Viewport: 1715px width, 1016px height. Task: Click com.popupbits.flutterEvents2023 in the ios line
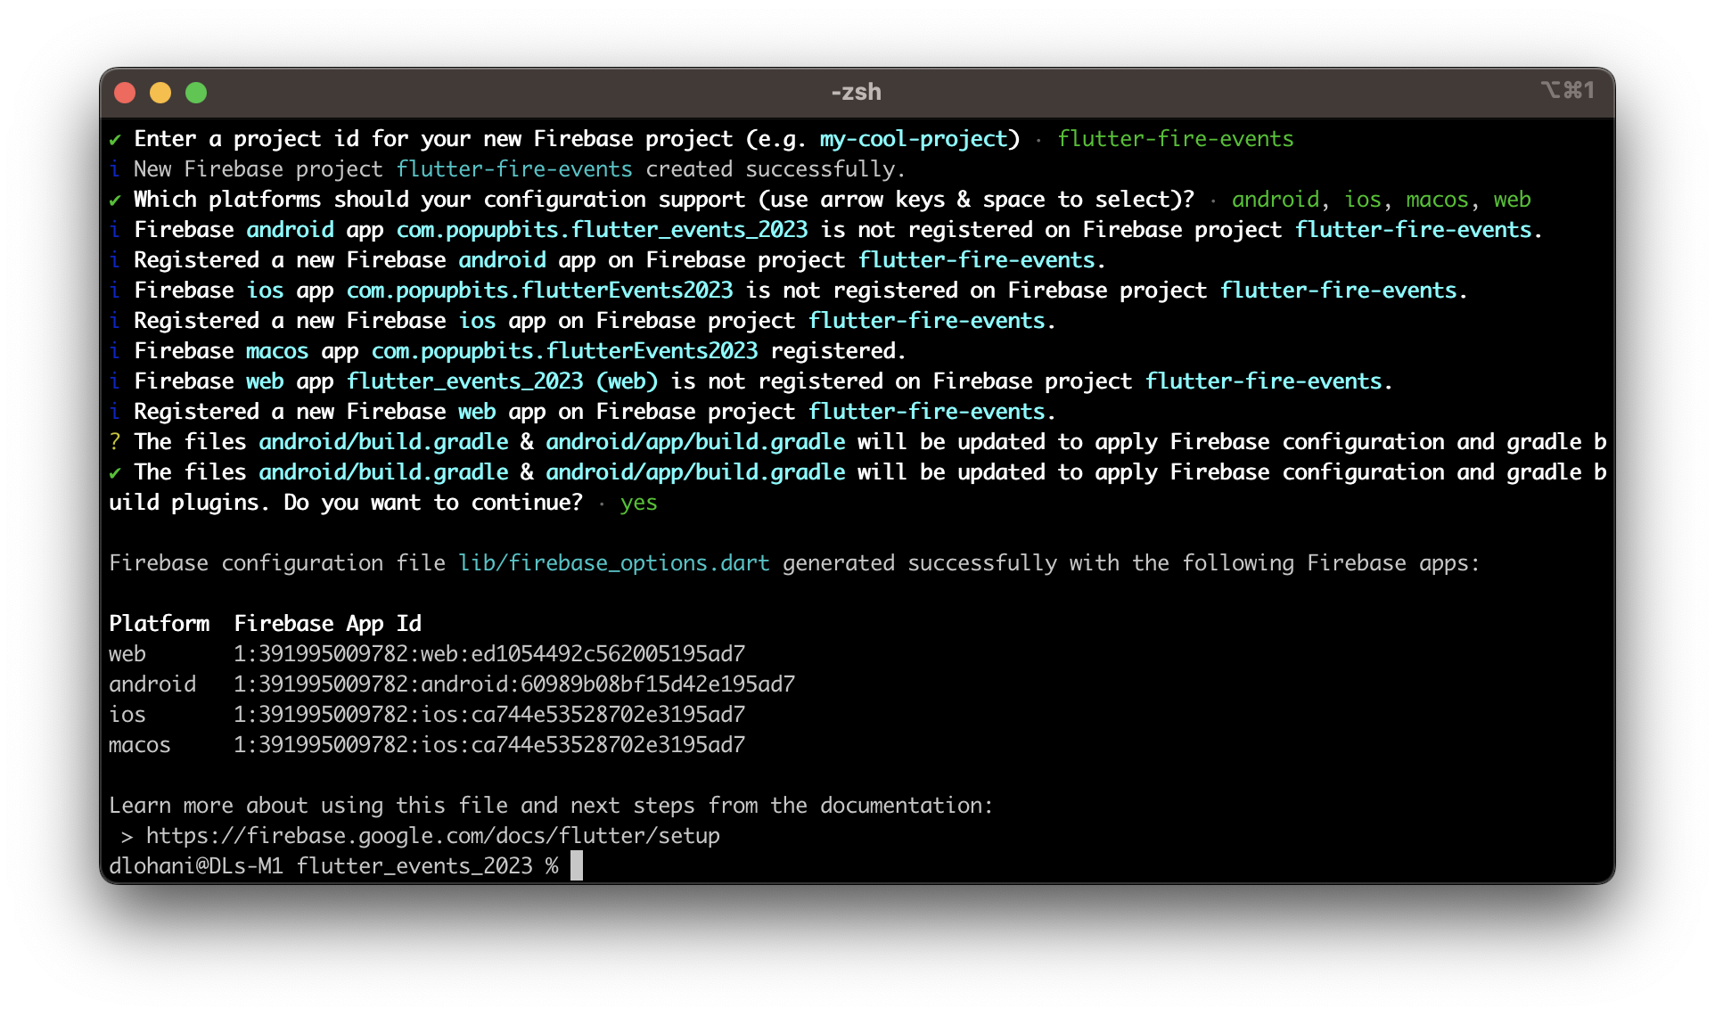coord(539,291)
